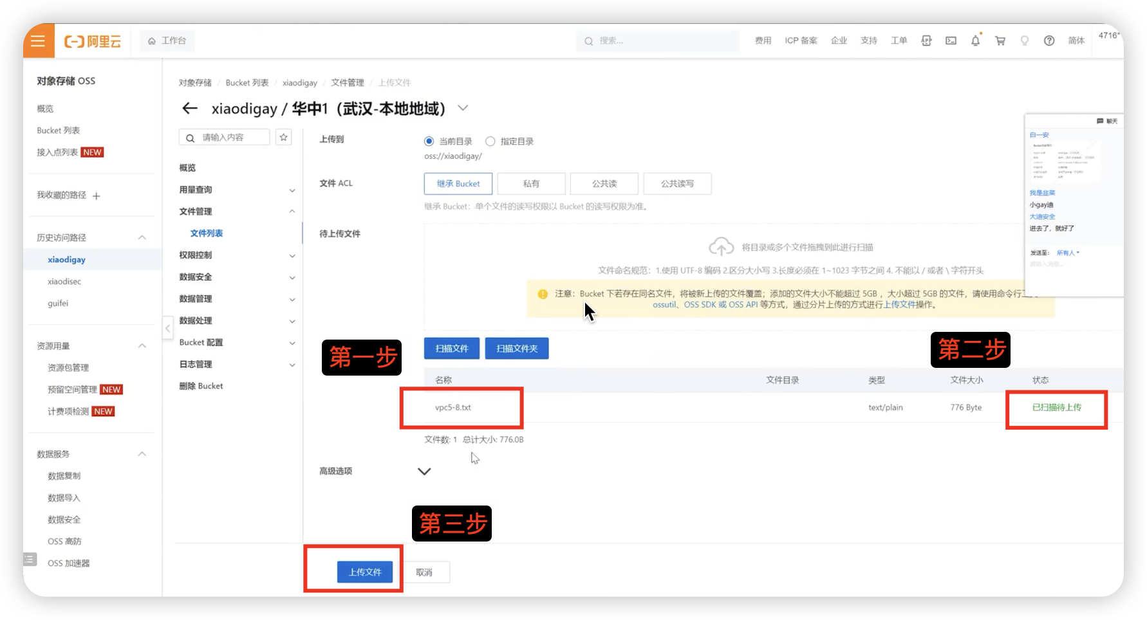Image resolution: width=1147 pixels, height=620 pixels.
Task: Open 概览 in the OSS sidebar
Action: pos(45,109)
